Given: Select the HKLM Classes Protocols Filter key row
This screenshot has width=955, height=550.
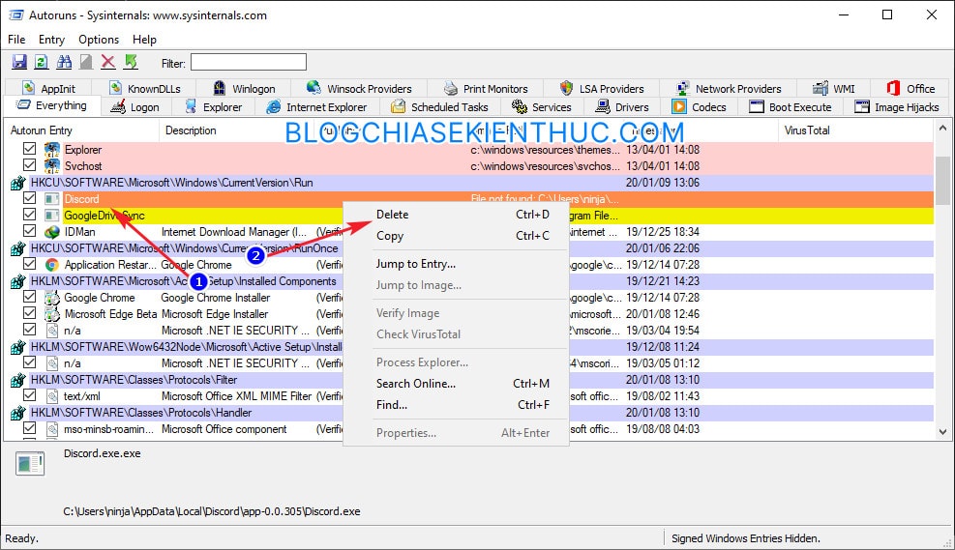Looking at the screenshot, I should coord(469,379).
